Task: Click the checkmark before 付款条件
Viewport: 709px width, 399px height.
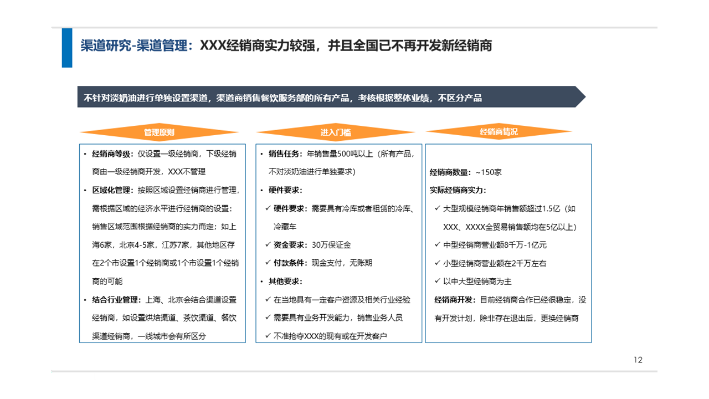Action: 268,263
